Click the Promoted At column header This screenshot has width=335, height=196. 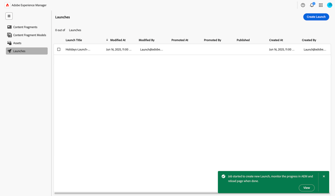coord(180,40)
